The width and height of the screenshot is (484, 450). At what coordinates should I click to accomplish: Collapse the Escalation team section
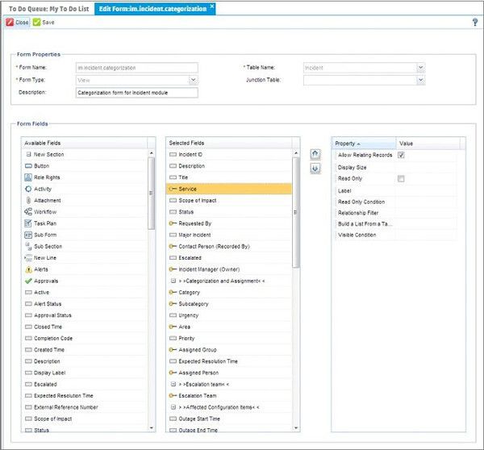(173, 384)
